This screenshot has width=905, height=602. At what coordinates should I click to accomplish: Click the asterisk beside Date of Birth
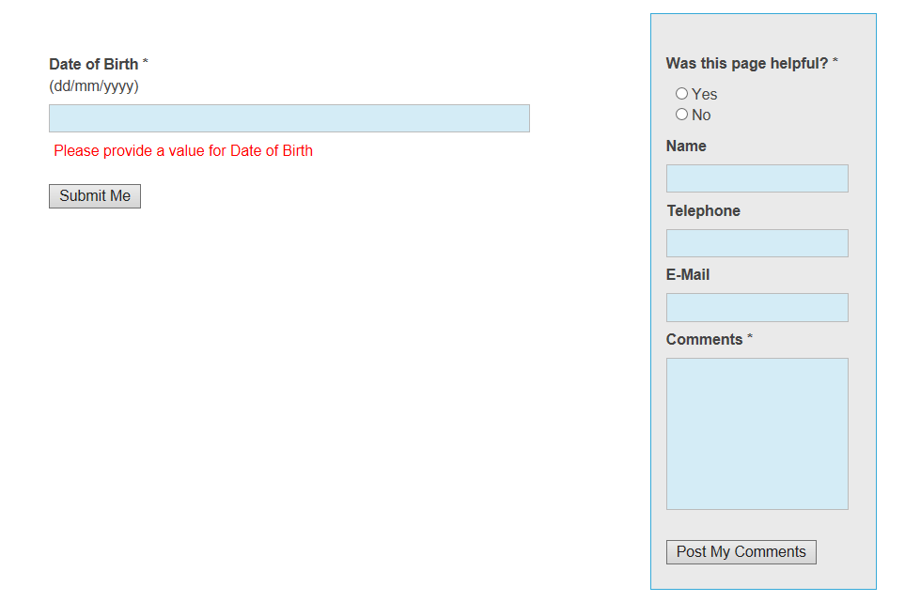(x=146, y=61)
